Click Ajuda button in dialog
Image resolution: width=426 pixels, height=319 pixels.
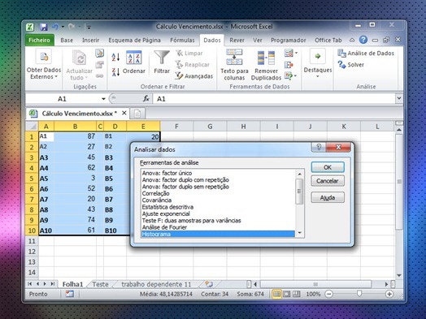coord(328,197)
